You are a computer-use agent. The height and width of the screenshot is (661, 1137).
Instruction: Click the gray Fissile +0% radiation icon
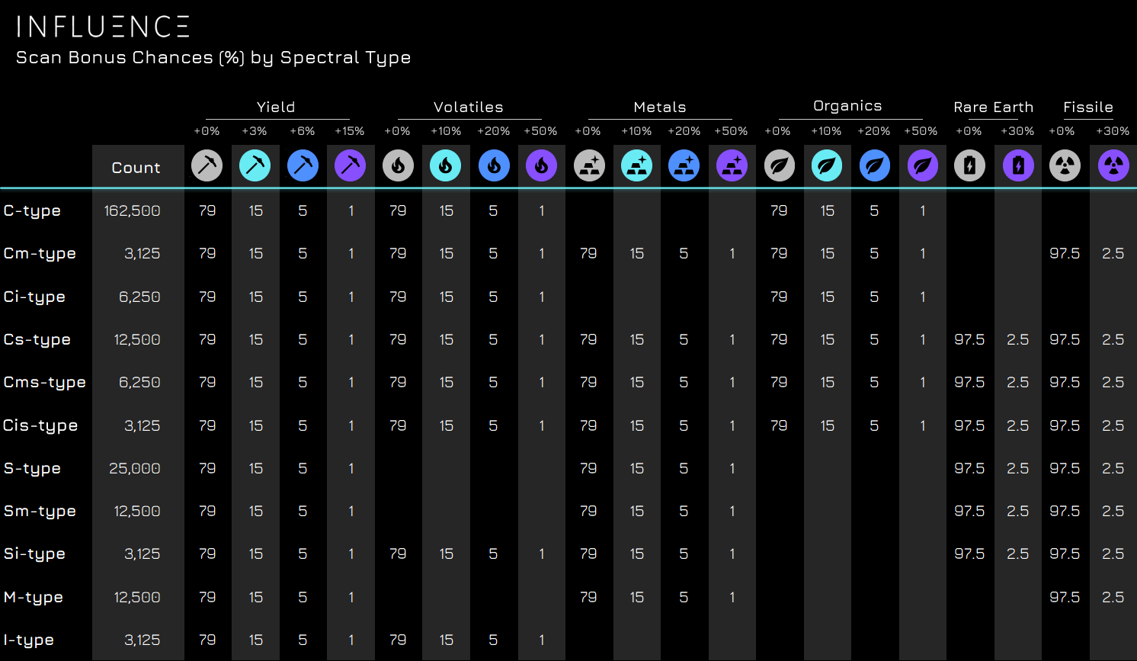click(1065, 165)
